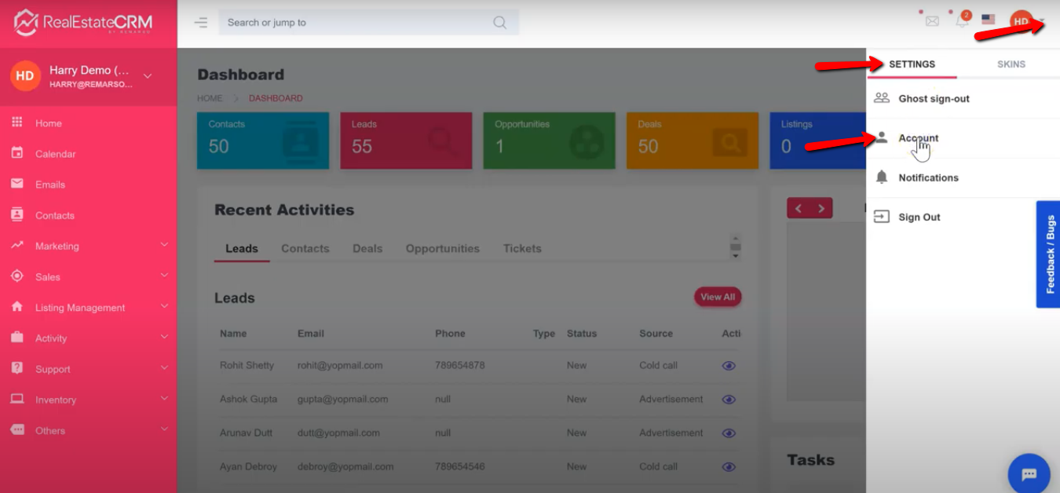The image size is (1060, 493).
Task: Click the Feedback / Bugs button
Action: 1049,254
